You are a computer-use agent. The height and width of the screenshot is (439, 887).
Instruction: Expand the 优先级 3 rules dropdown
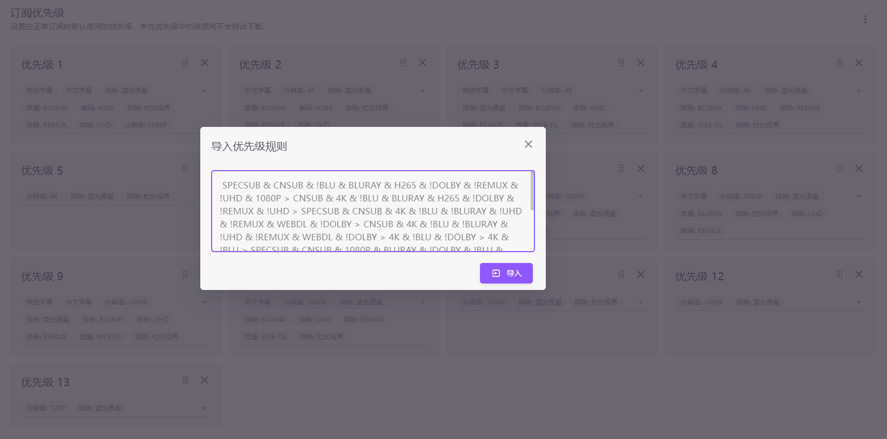click(x=641, y=91)
